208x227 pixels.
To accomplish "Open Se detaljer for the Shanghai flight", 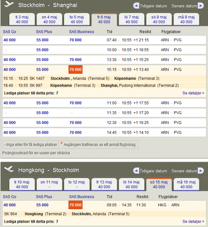I will [x=193, y=93].
